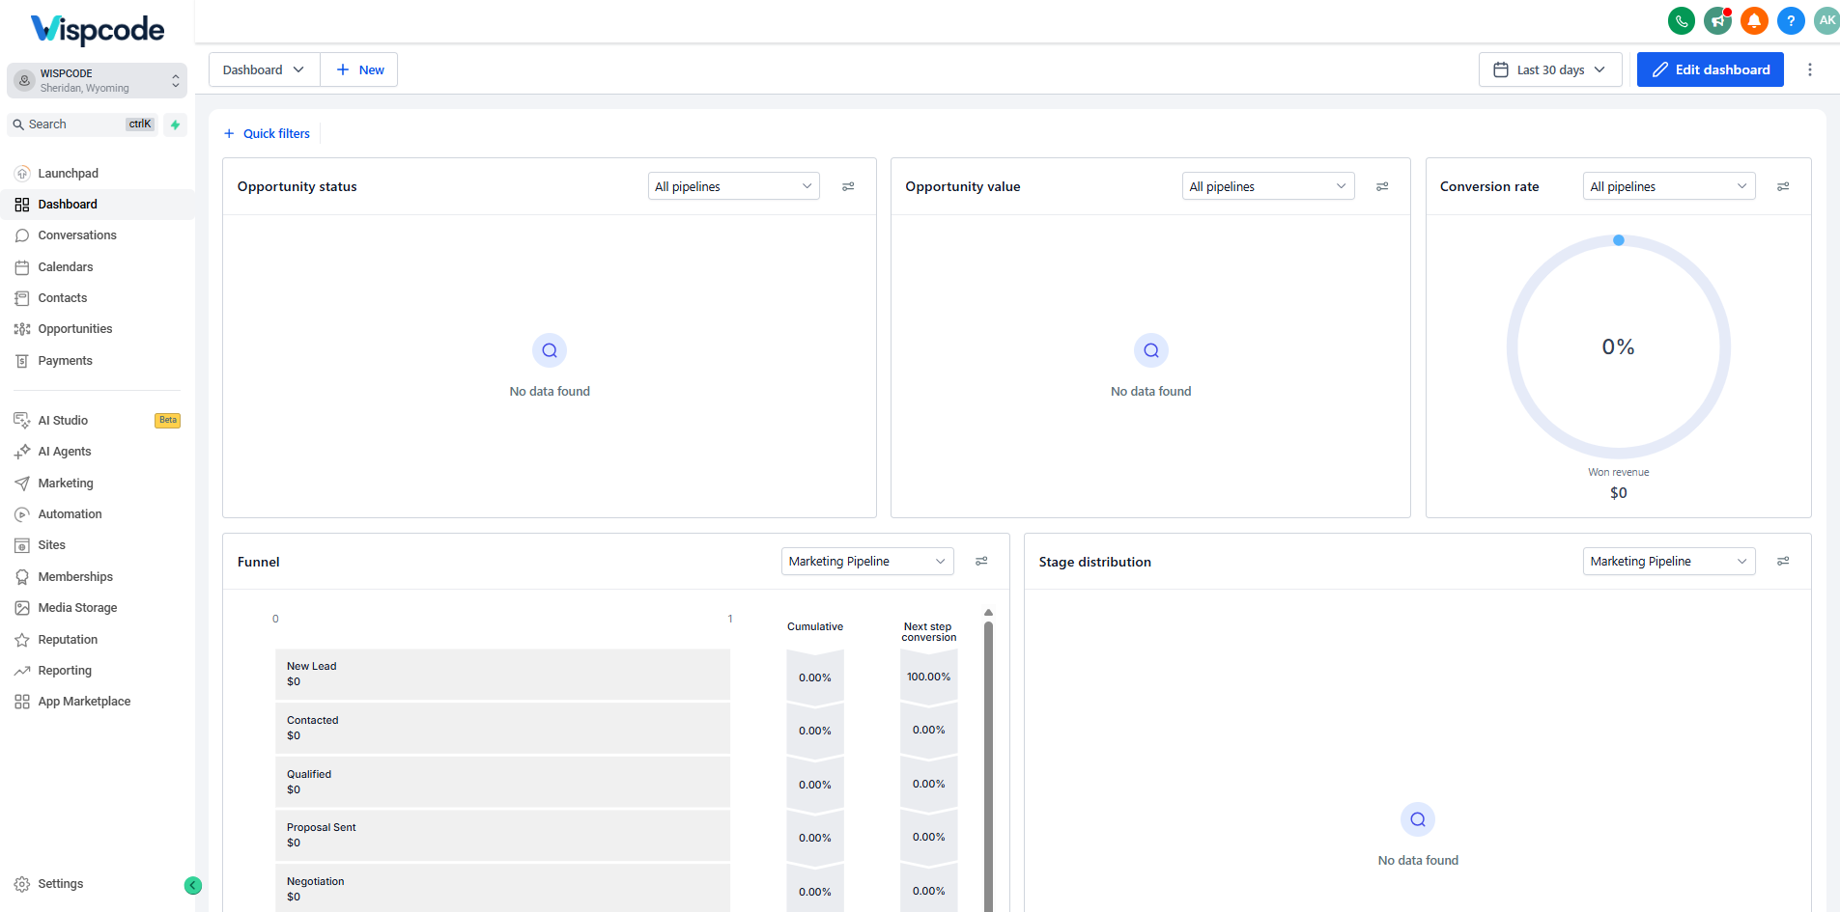Select Dashboard sidebar item

click(97, 205)
